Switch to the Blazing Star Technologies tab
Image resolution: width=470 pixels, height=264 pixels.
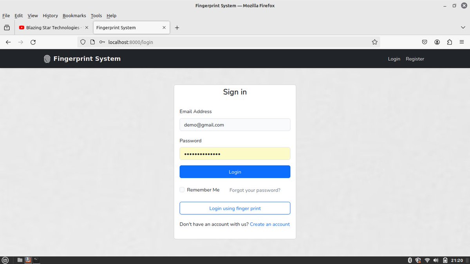(53, 28)
